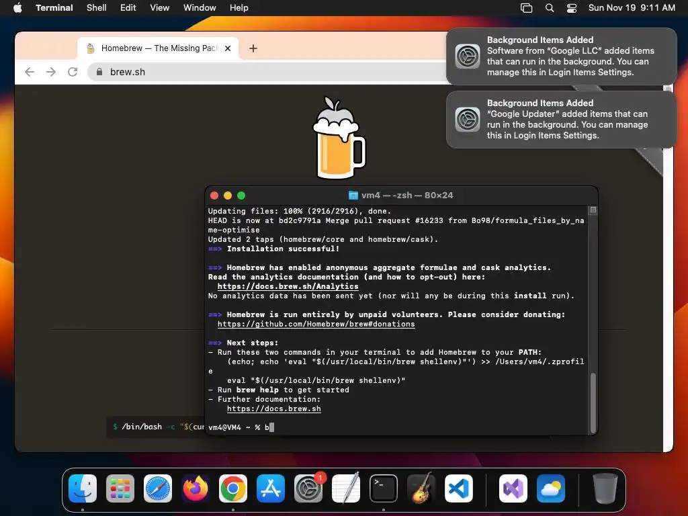This screenshot has height=516, width=688.
Task: Open the Apple menu
Action: (17, 7)
